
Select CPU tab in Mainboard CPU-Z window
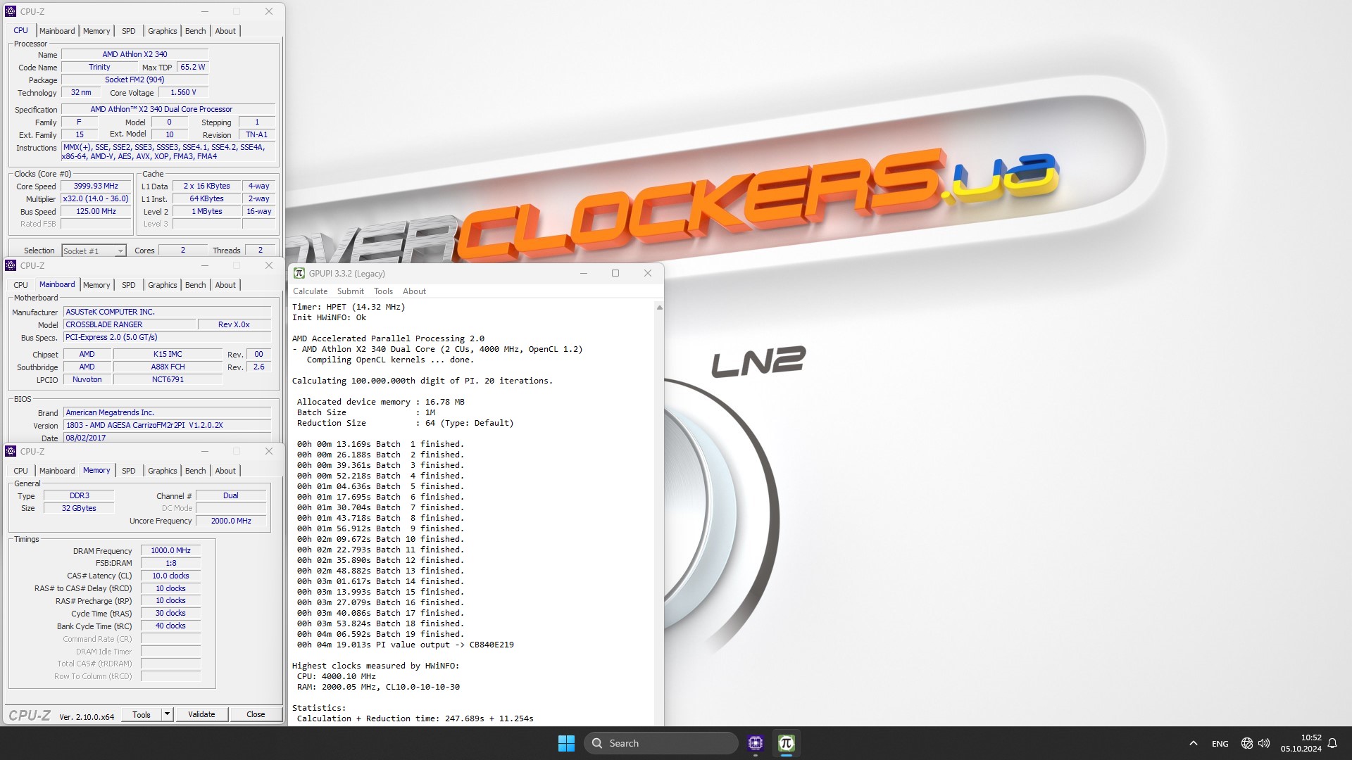point(21,285)
